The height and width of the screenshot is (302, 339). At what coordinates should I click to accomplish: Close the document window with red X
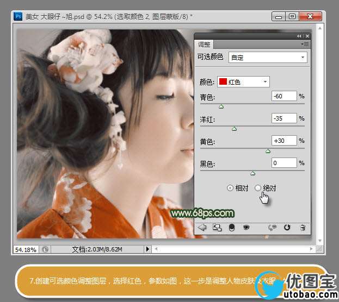[x=310, y=17]
